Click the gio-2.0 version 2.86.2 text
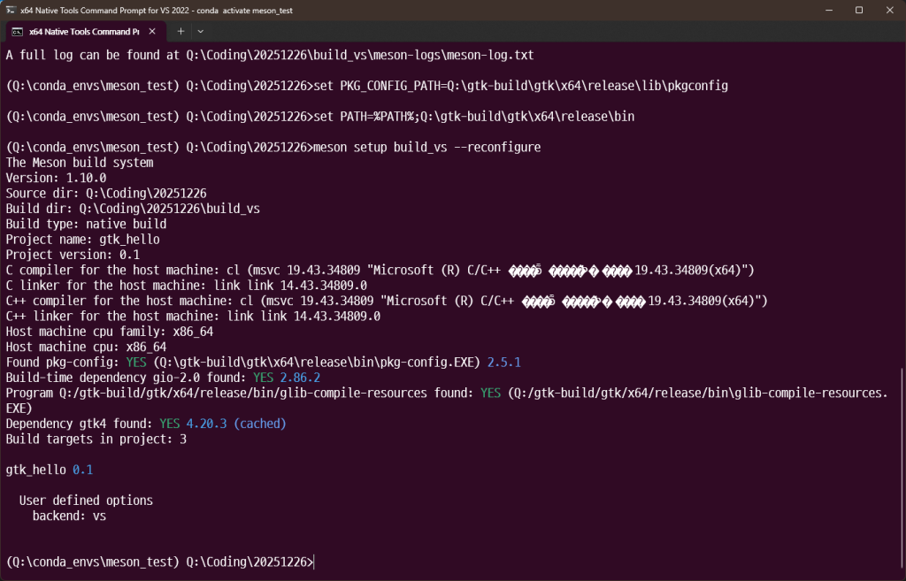Image resolution: width=906 pixels, height=581 pixels. [x=298, y=378]
